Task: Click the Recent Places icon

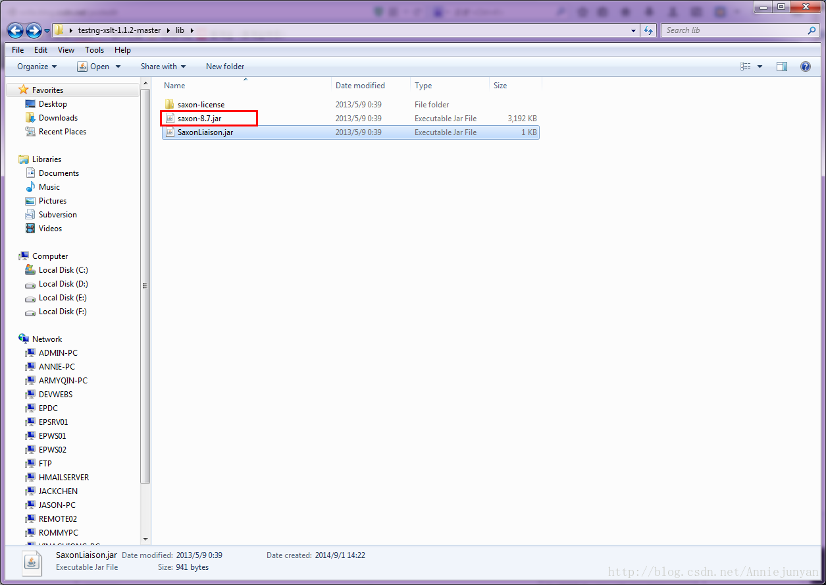Action: pos(30,131)
